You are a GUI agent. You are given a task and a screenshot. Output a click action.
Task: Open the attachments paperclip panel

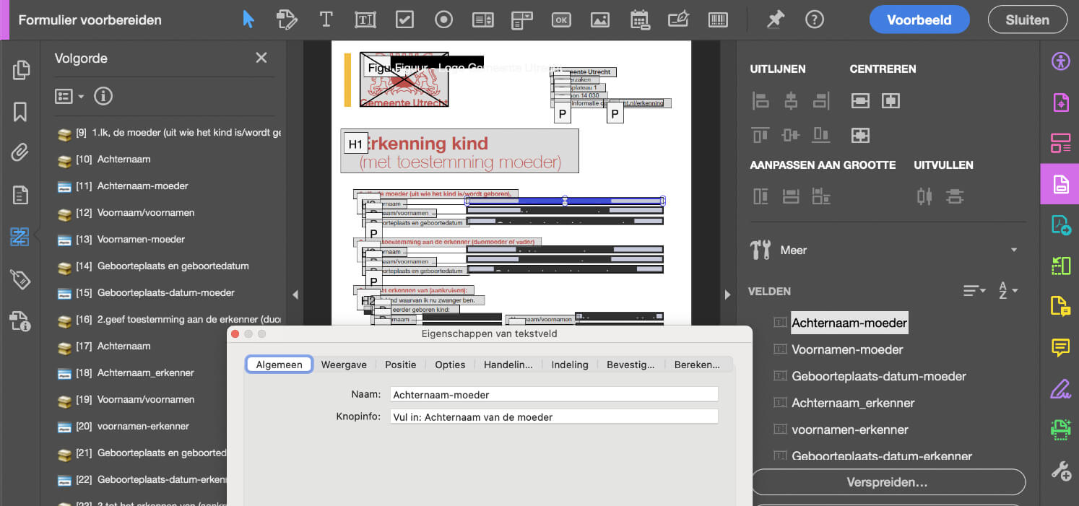click(x=20, y=152)
